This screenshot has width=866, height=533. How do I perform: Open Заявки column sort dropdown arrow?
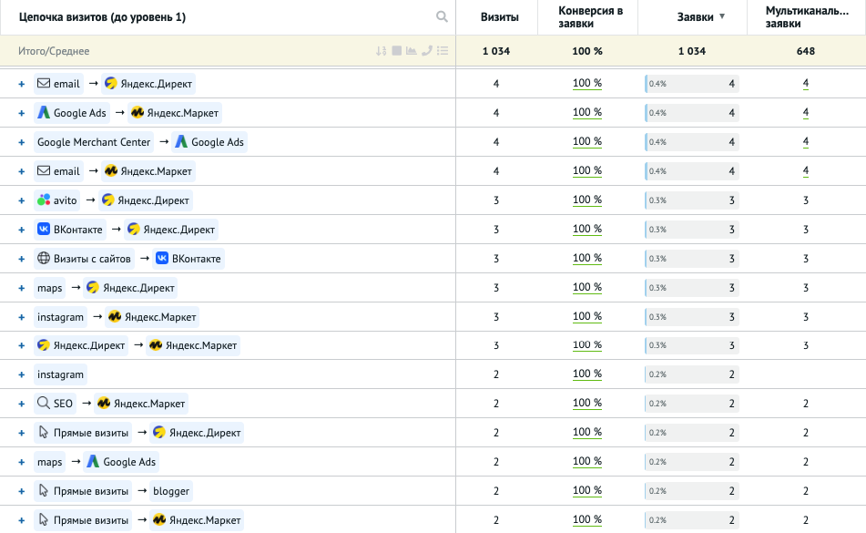pyautogui.click(x=722, y=16)
